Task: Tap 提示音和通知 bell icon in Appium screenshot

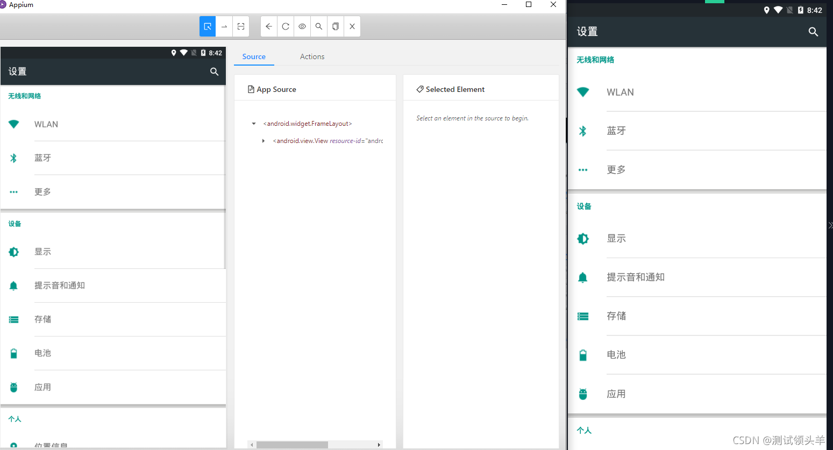Action: click(14, 285)
